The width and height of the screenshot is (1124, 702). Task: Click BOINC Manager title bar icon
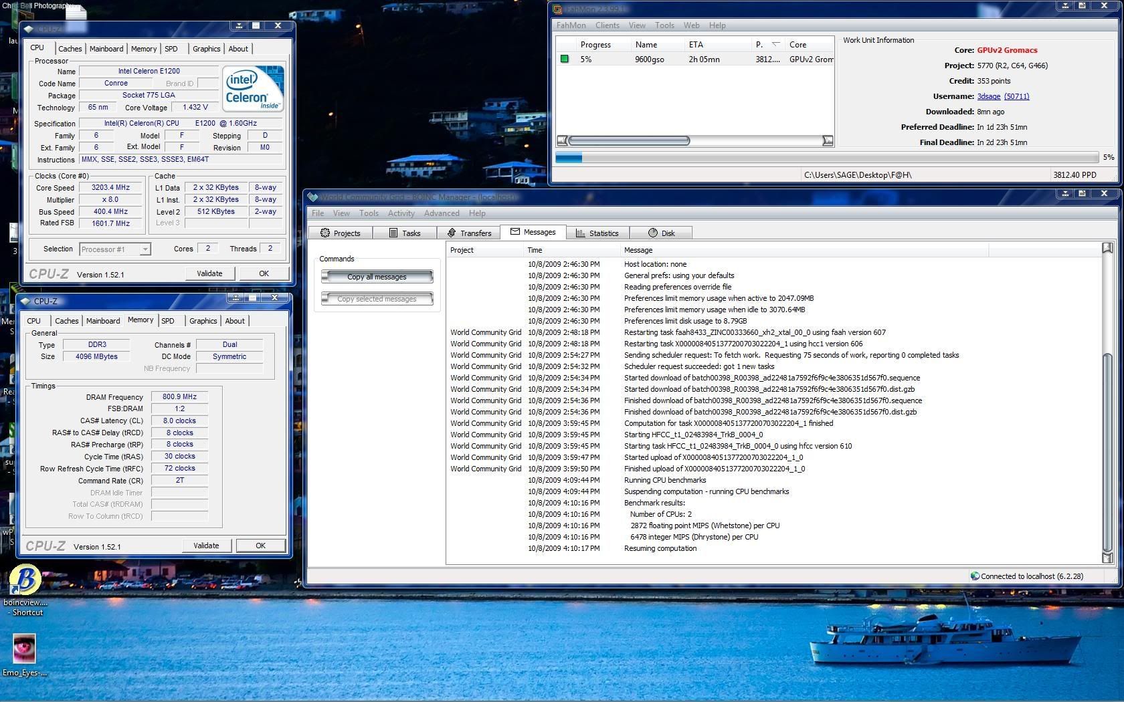[x=312, y=197]
